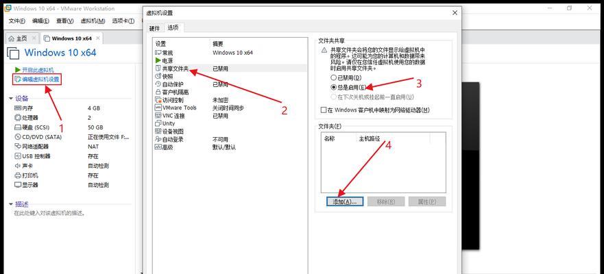The height and width of the screenshot is (274, 604).
Task: Click the 设置 column header
Action: pos(160,44)
